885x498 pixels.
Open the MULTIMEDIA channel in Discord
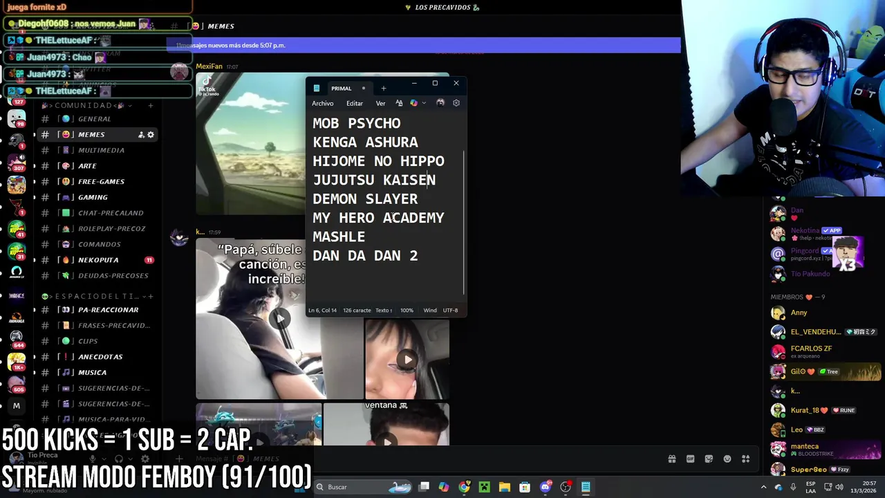97,150
